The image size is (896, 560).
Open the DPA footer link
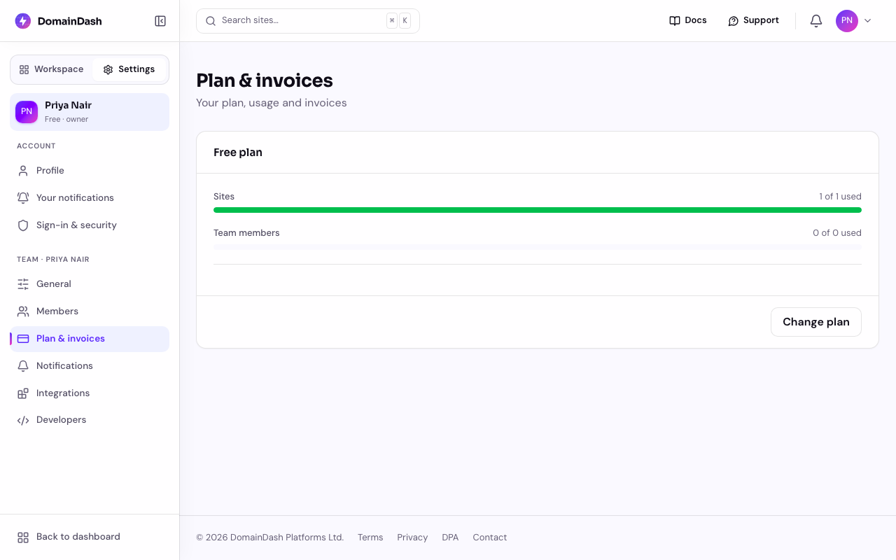450,538
